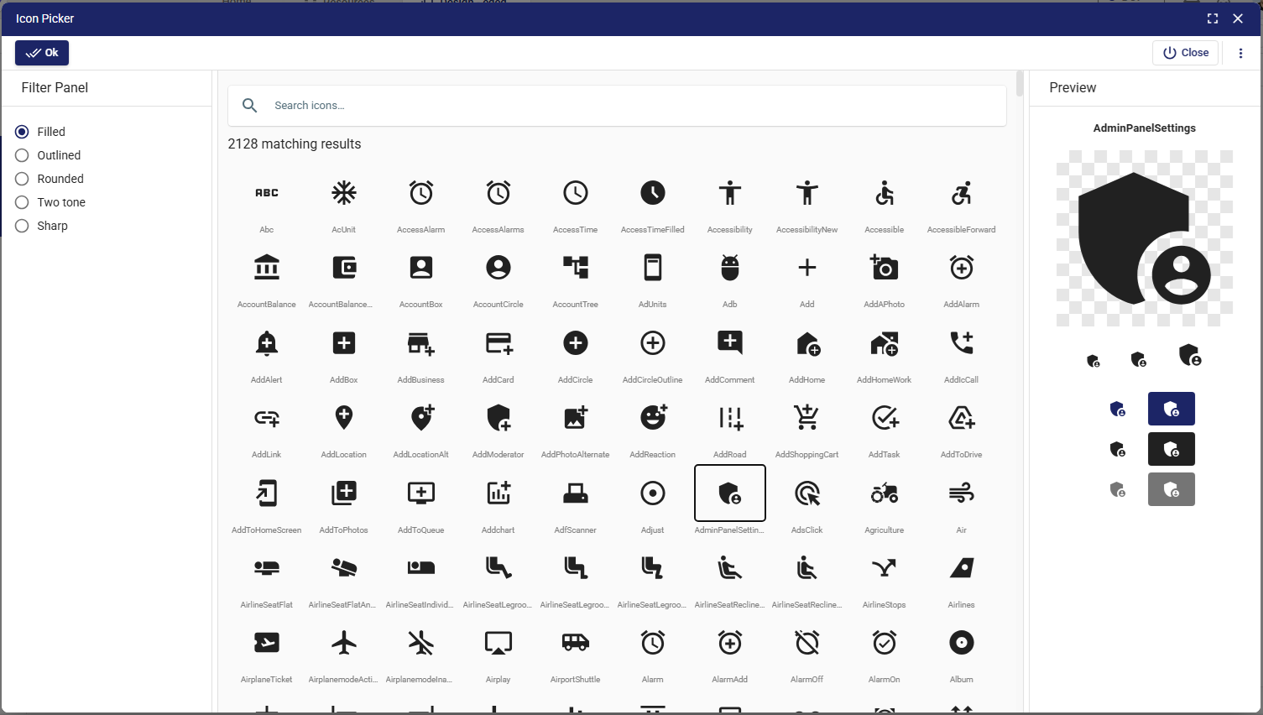Select the AirportShuttle van icon
This screenshot has height=715, width=1263.
point(575,643)
